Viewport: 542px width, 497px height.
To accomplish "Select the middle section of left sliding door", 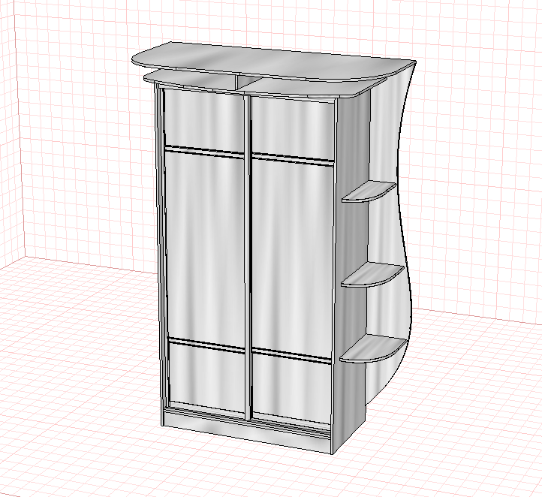I will click(206, 245).
